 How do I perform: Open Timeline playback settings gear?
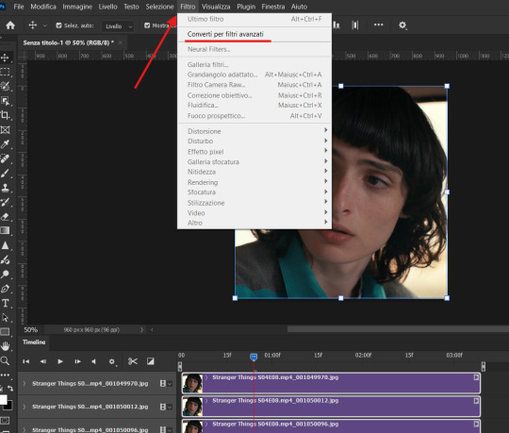112,361
